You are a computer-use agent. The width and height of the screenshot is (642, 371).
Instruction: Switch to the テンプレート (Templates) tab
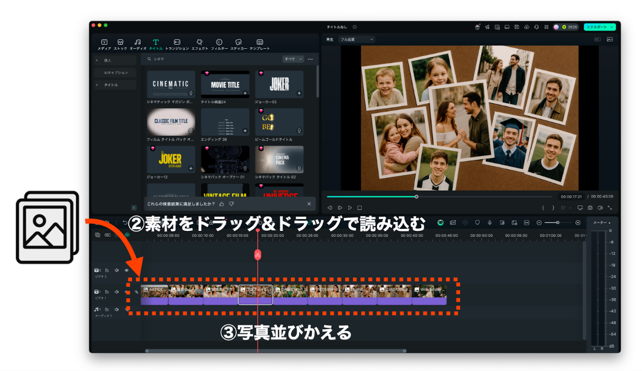point(260,44)
